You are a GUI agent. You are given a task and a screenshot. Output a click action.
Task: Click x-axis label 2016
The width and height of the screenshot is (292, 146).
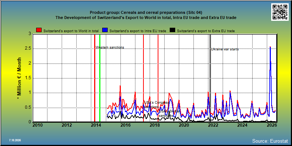pyautogui.click(x=125, y=125)
